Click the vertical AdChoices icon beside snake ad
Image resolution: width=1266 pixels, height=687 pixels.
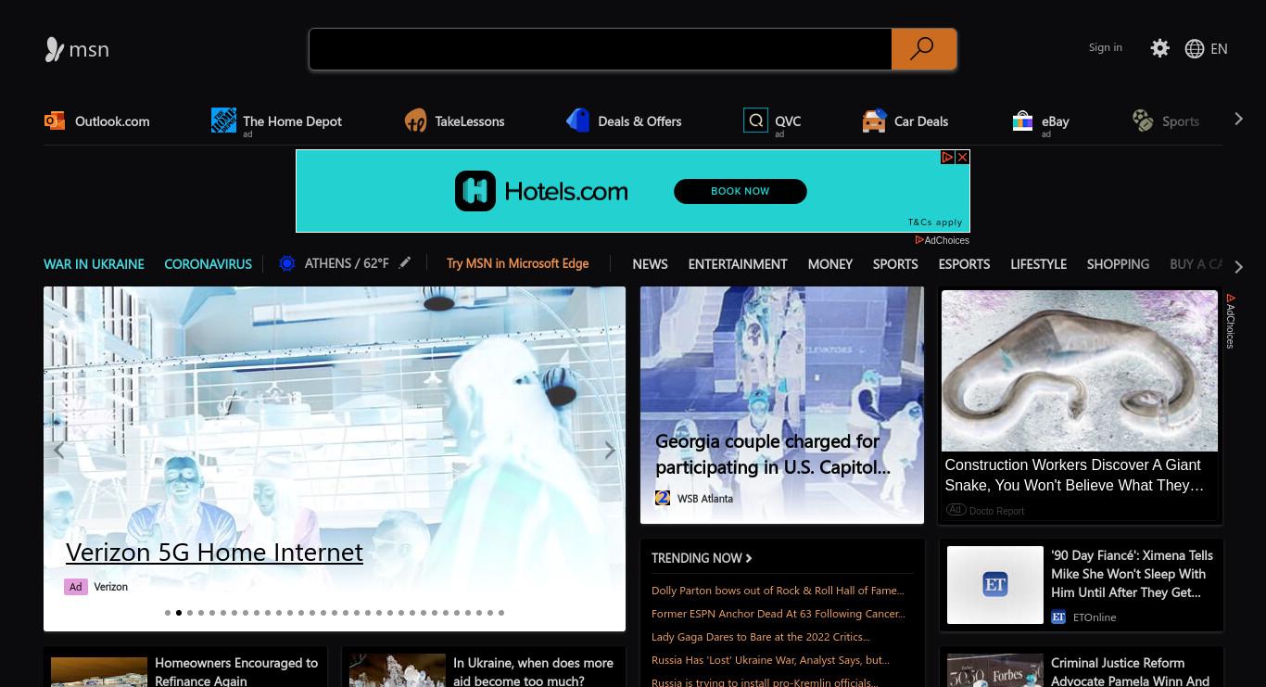[1231, 321]
